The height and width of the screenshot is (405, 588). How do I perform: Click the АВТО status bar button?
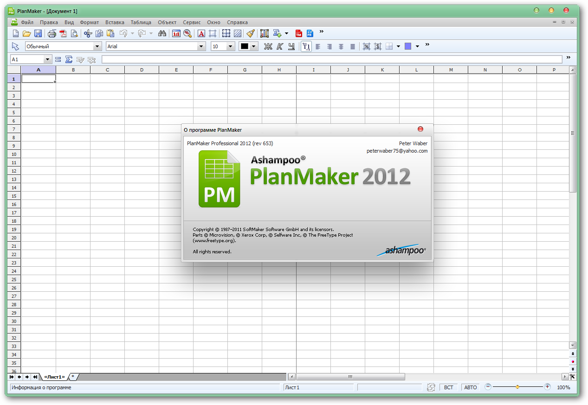coord(470,387)
